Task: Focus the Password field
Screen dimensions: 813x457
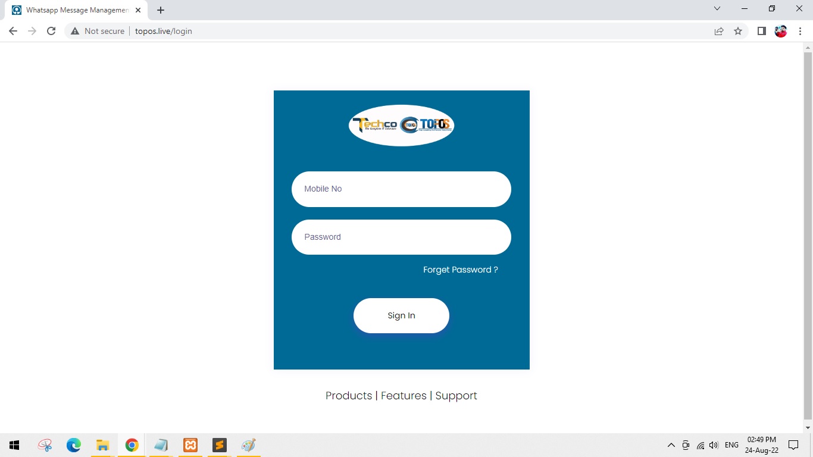Action: [401, 237]
